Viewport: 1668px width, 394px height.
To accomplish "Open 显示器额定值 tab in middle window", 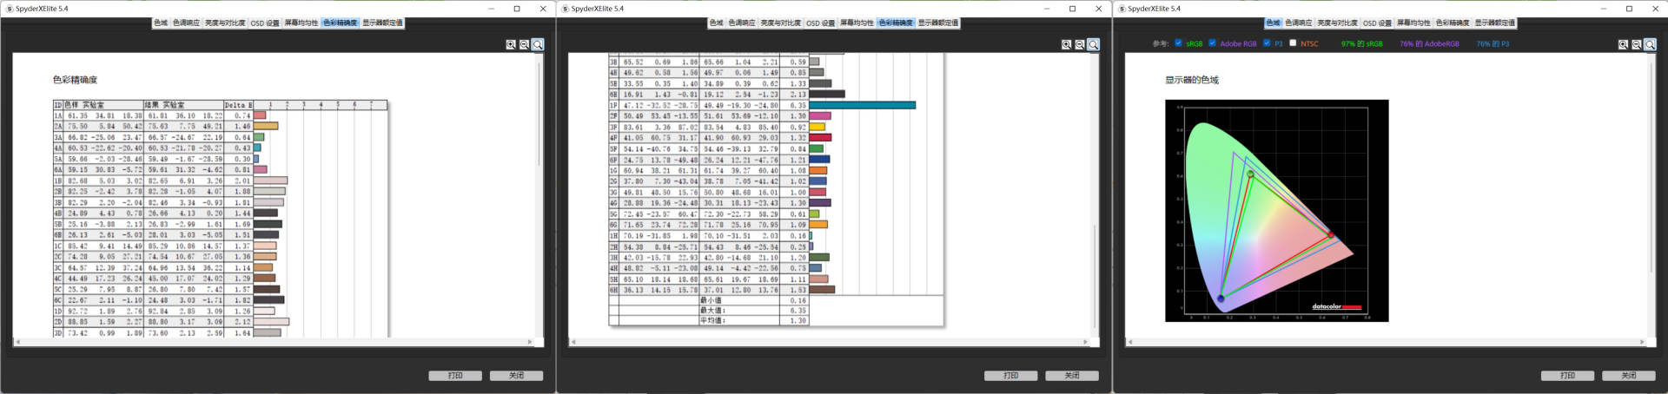I will (x=938, y=23).
